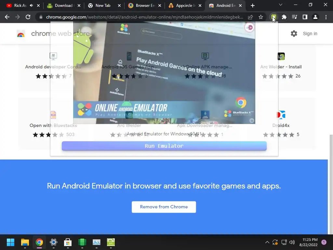333x250 pixels.
Task: Go forward with the forward arrow
Action: click(18, 17)
